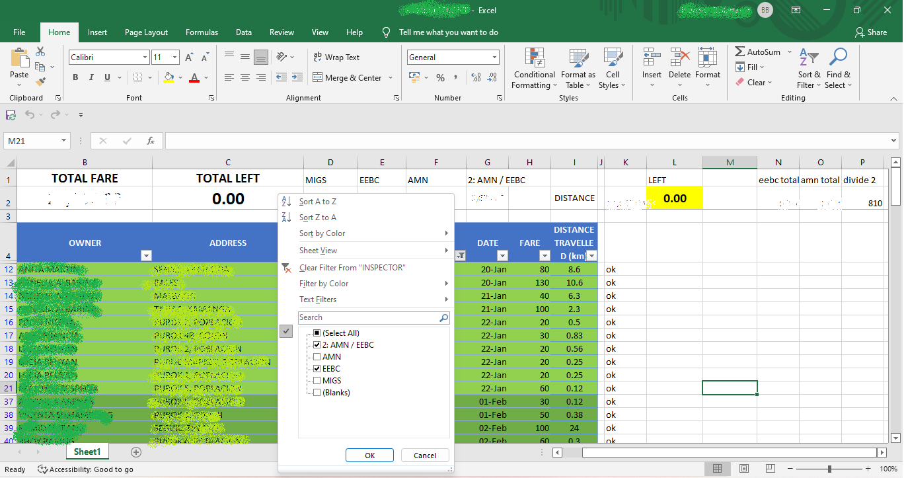Screen dimensions: 906x478
Task: Open the font size dropdown
Action: pos(174,58)
